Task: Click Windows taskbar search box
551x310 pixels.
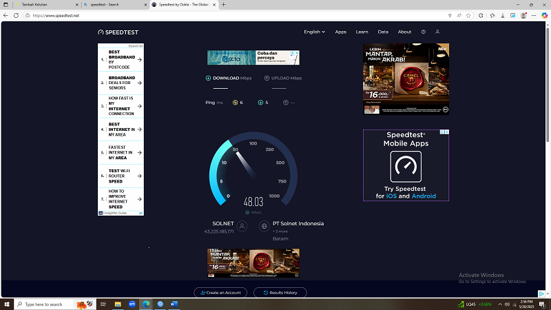Action: click(55, 304)
